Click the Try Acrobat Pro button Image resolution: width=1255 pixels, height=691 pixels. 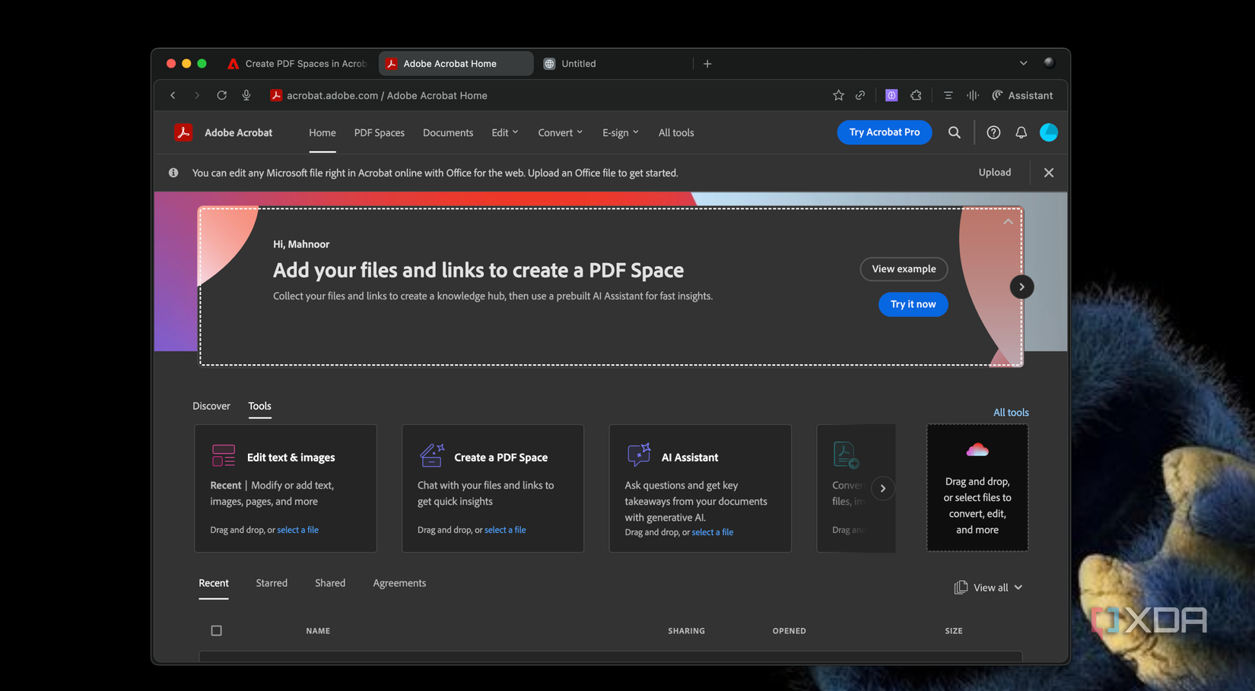(884, 132)
